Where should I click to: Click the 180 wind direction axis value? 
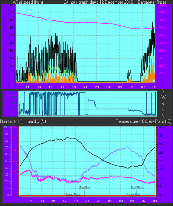[x=13, y=104]
